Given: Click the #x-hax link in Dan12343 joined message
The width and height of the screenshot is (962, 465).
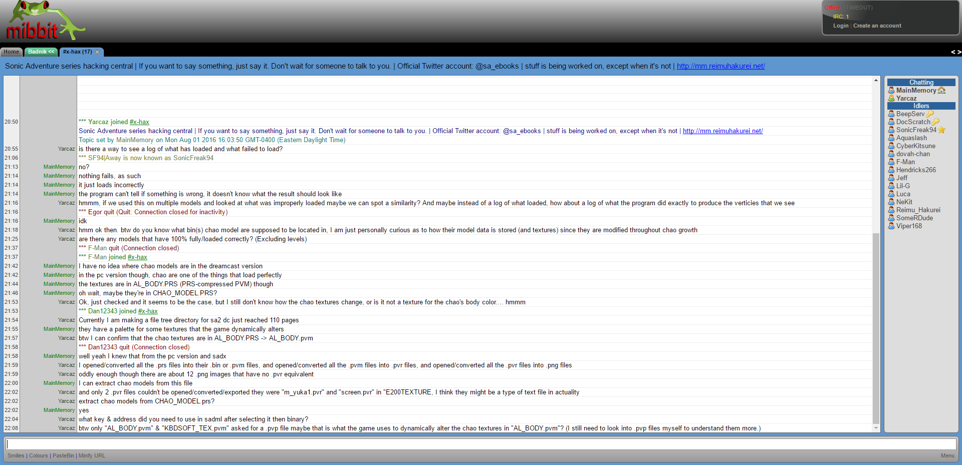Looking at the screenshot, I should (148, 311).
